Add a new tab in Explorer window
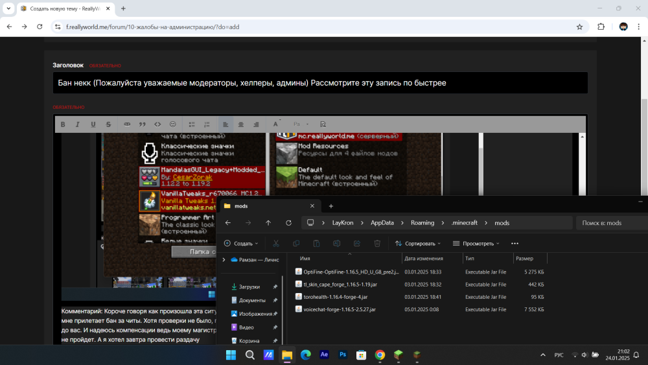 tap(330, 206)
